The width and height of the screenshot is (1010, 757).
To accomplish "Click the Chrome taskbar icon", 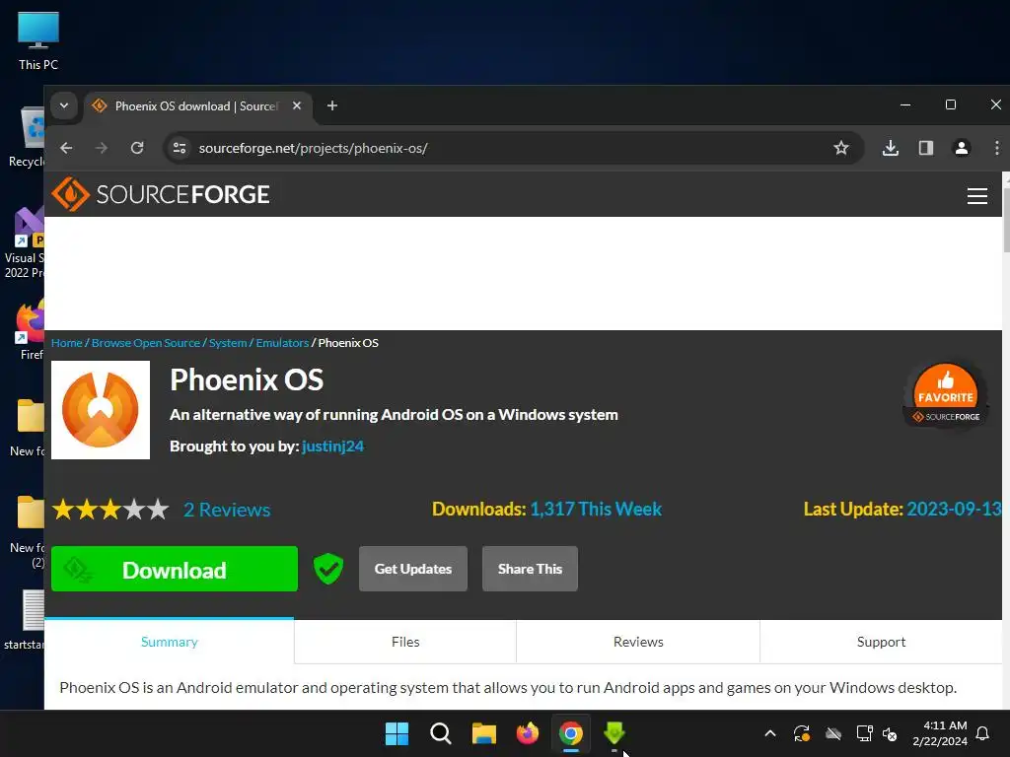I will pyautogui.click(x=571, y=733).
